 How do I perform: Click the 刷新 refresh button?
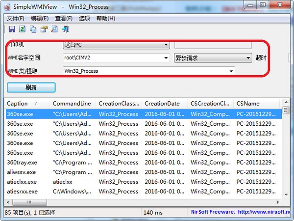click(31, 87)
